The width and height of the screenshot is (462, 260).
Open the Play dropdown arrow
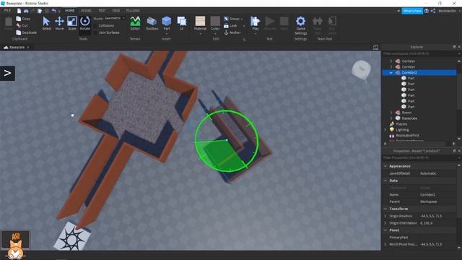coord(255,33)
